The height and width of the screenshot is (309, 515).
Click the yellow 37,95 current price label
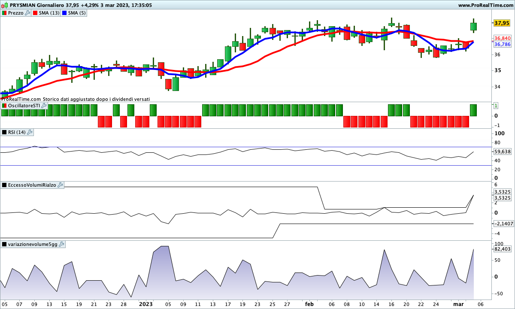click(x=502, y=23)
